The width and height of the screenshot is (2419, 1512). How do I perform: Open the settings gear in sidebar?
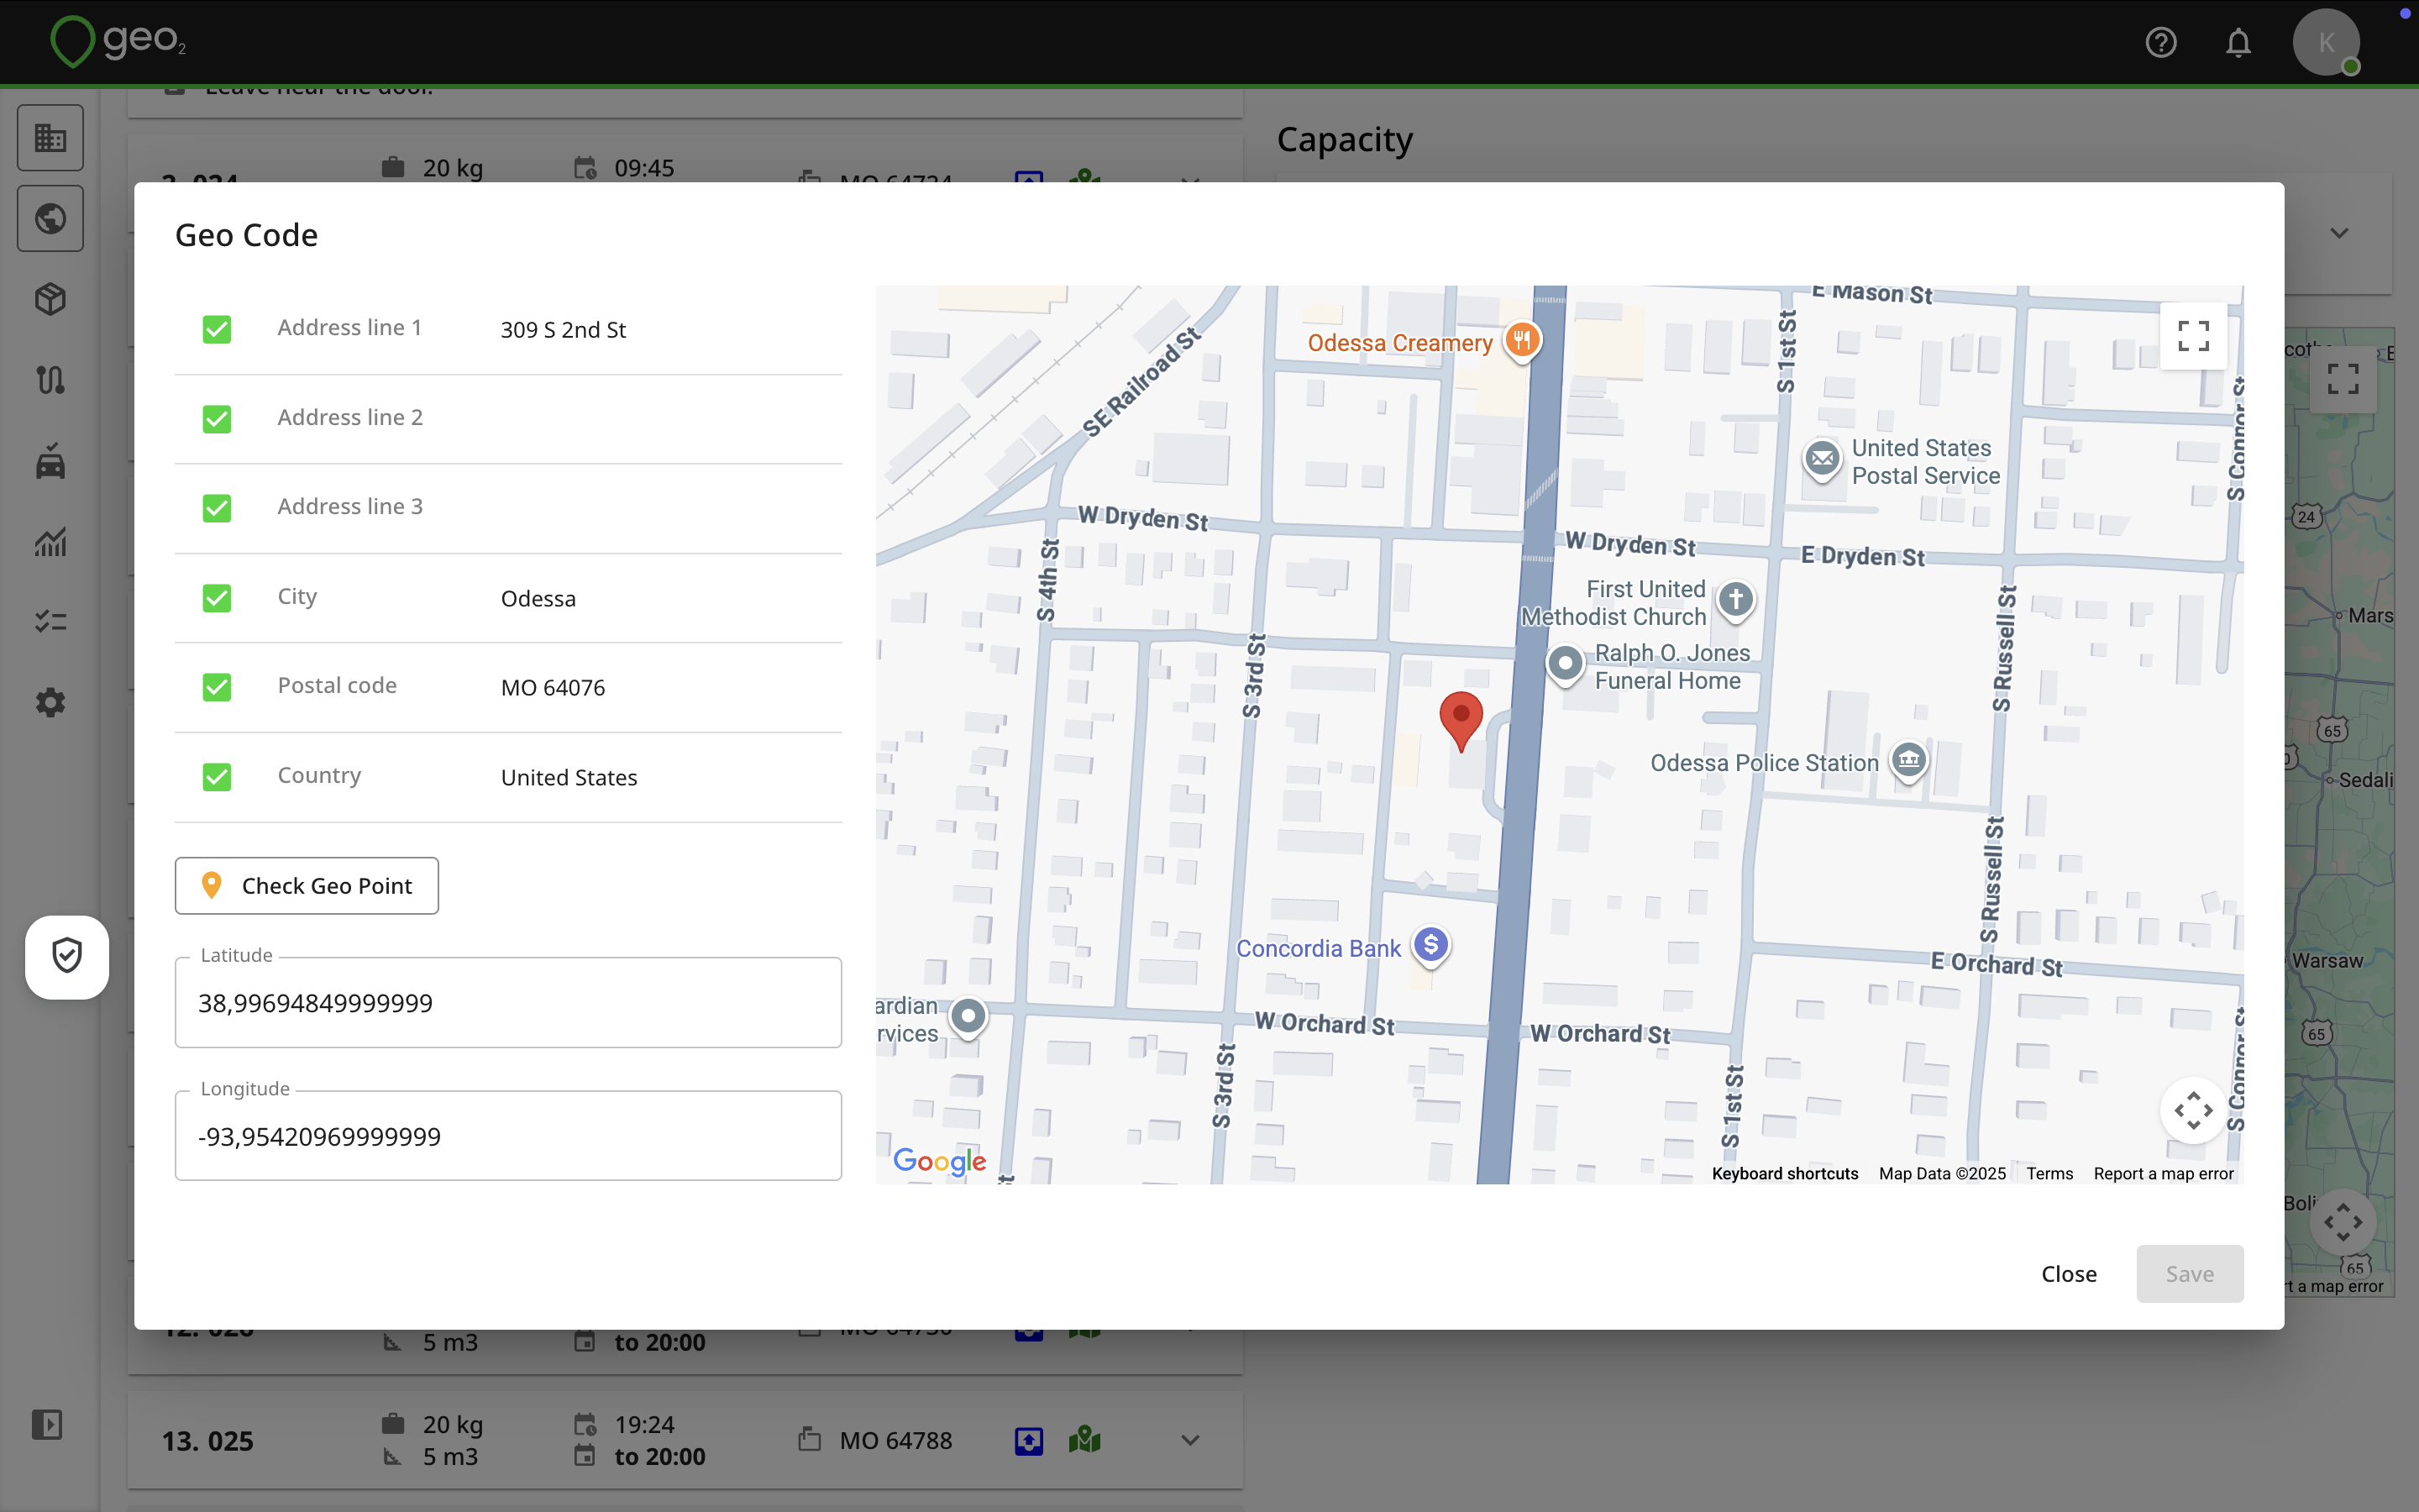pyautogui.click(x=50, y=703)
